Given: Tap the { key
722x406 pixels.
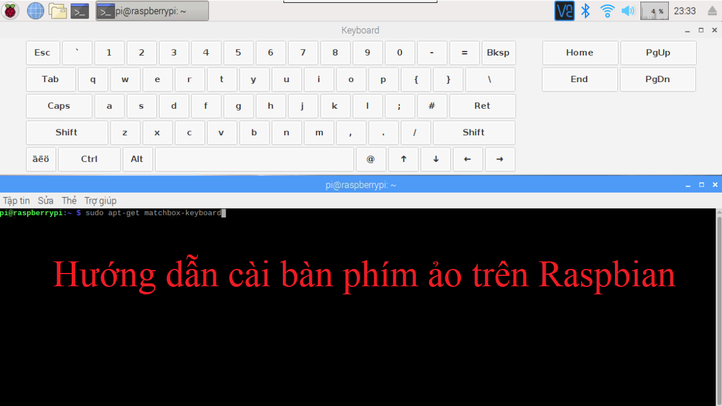Looking at the screenshot, I should (x=416, y=79).
